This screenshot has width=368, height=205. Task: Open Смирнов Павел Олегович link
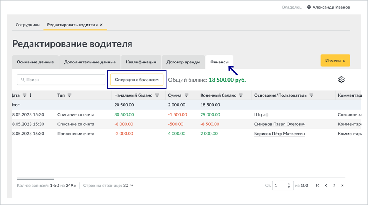pyautogui.click(x=280, y=124)
